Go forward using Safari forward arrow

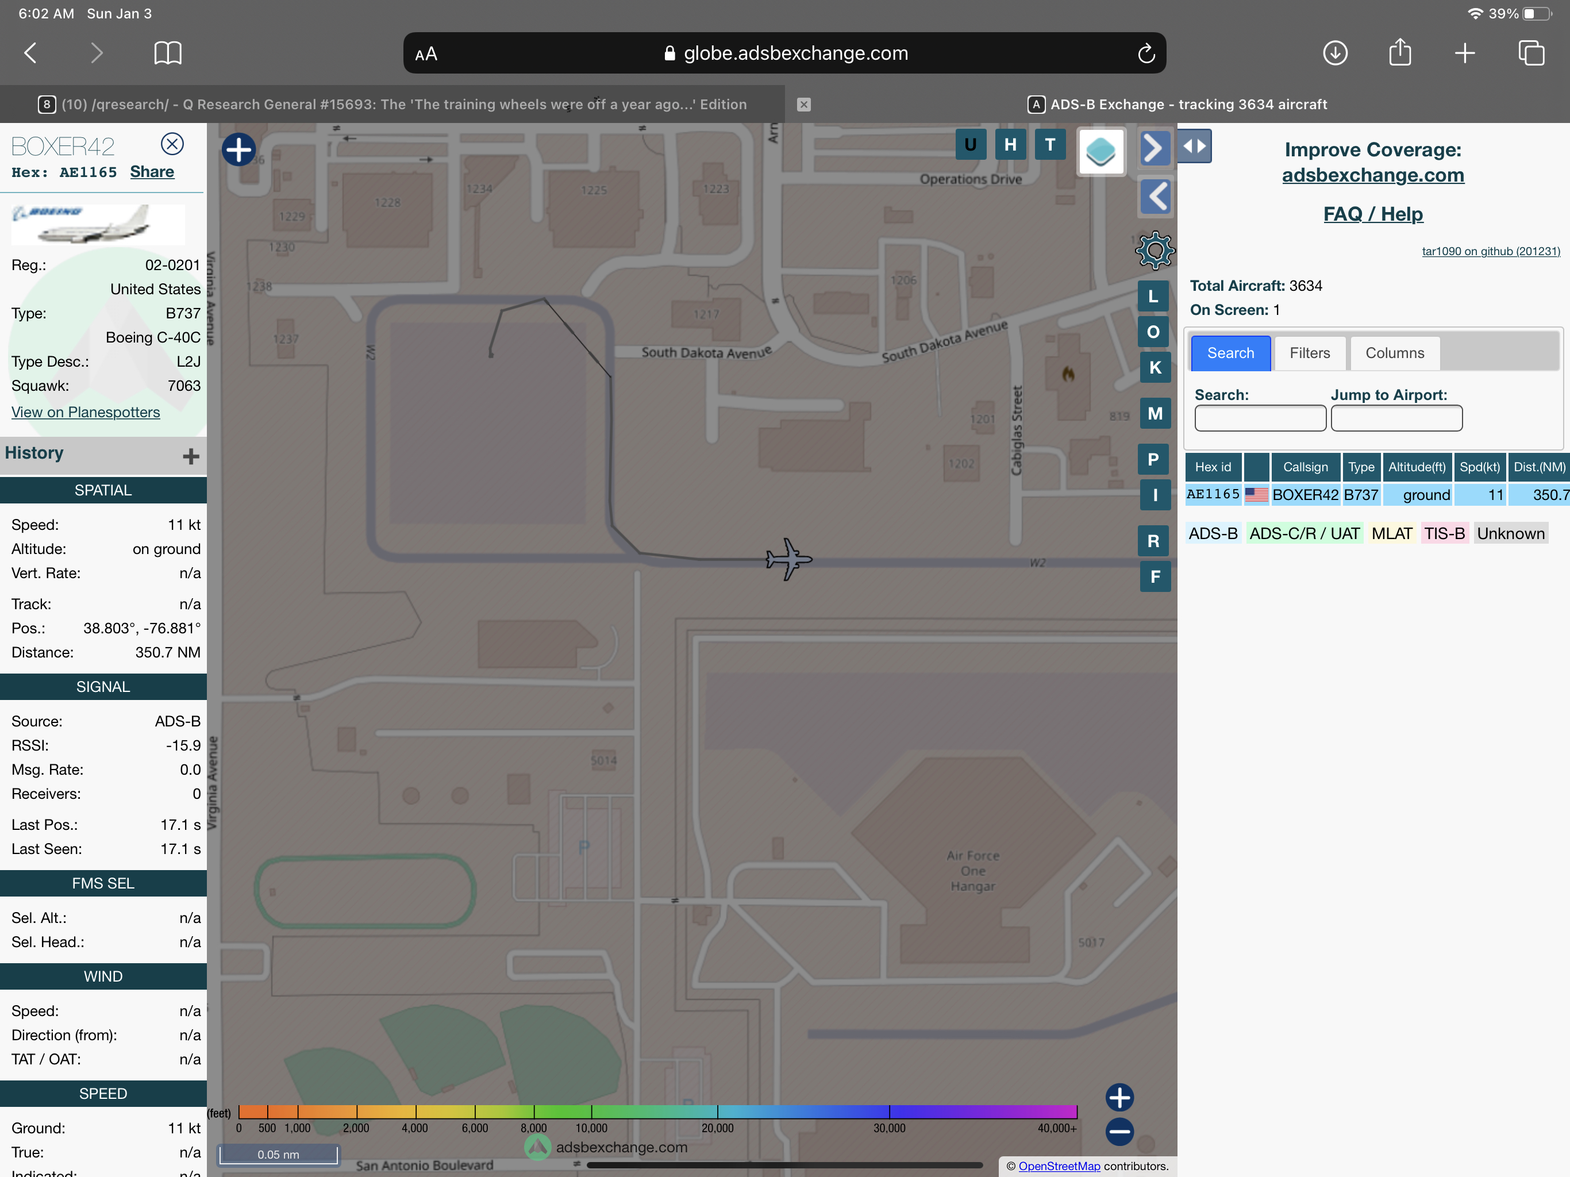point(97,53)
